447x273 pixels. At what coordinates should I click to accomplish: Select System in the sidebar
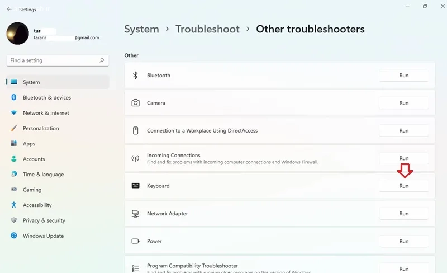click(58, 82)
